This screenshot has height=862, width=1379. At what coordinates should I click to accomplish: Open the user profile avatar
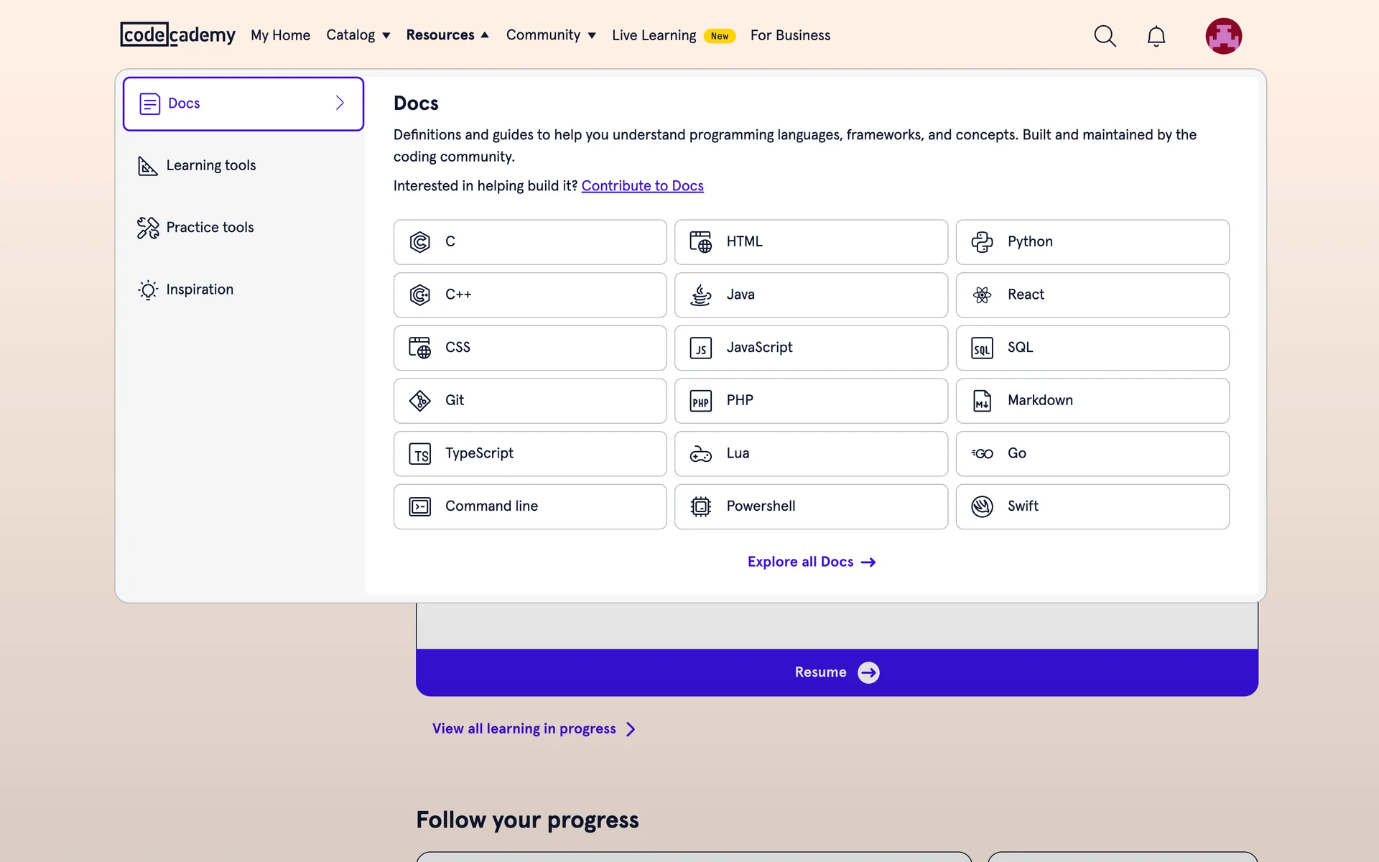point(1223,36)
